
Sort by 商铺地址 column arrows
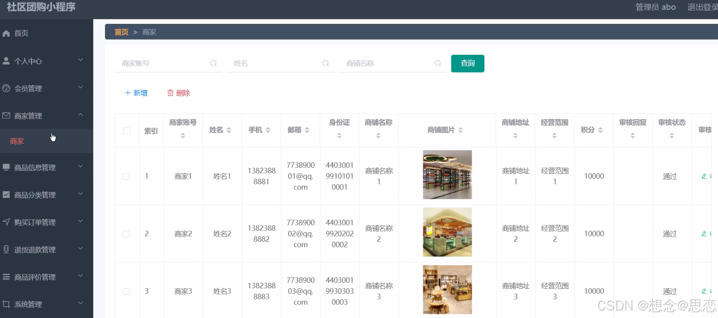[515, 136]
